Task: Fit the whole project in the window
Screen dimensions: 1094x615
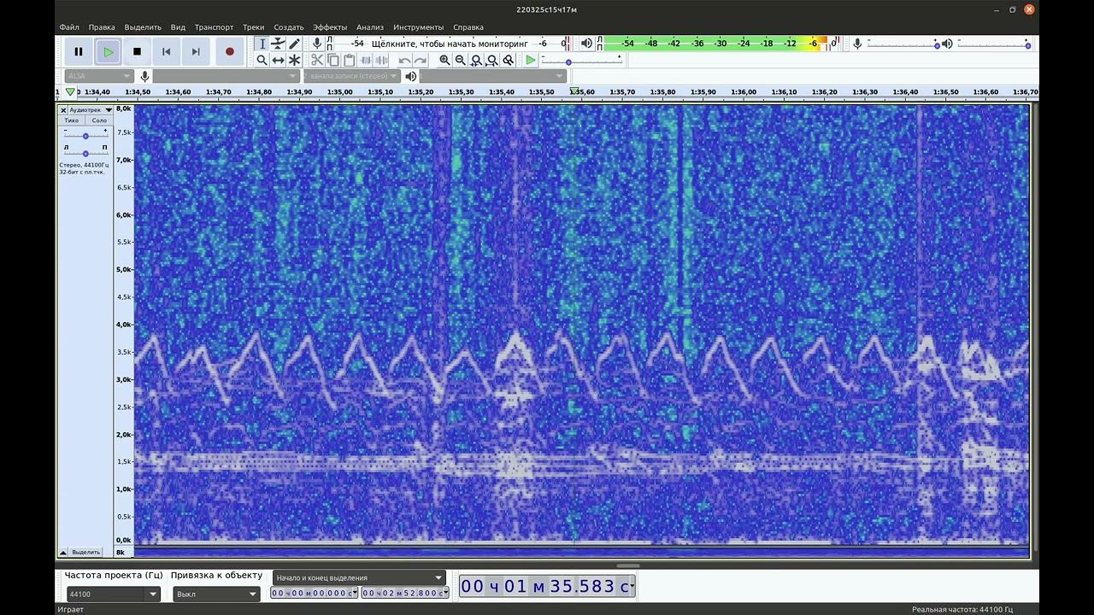Action: coord(492,60)
